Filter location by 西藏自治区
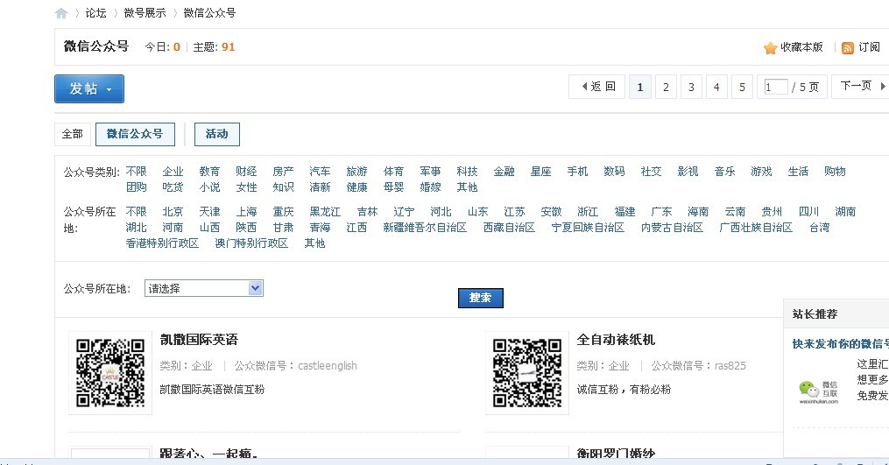 [x=509, y=228]
